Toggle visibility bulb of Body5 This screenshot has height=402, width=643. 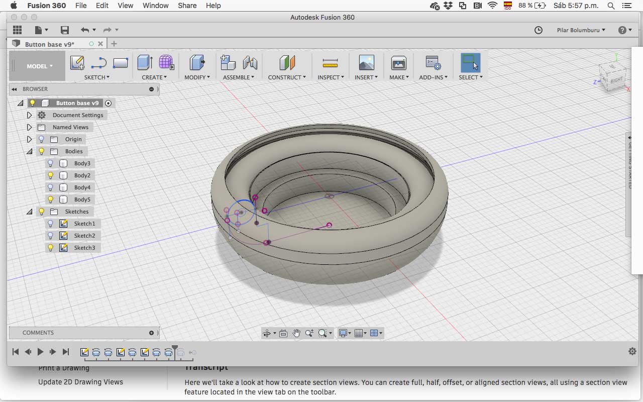[50, 199]
